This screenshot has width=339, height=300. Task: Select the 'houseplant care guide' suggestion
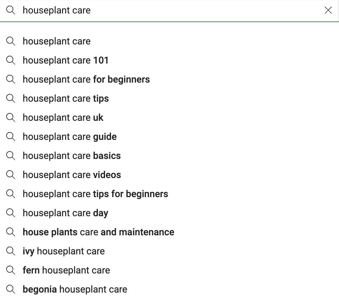click(x=70, y=137)
